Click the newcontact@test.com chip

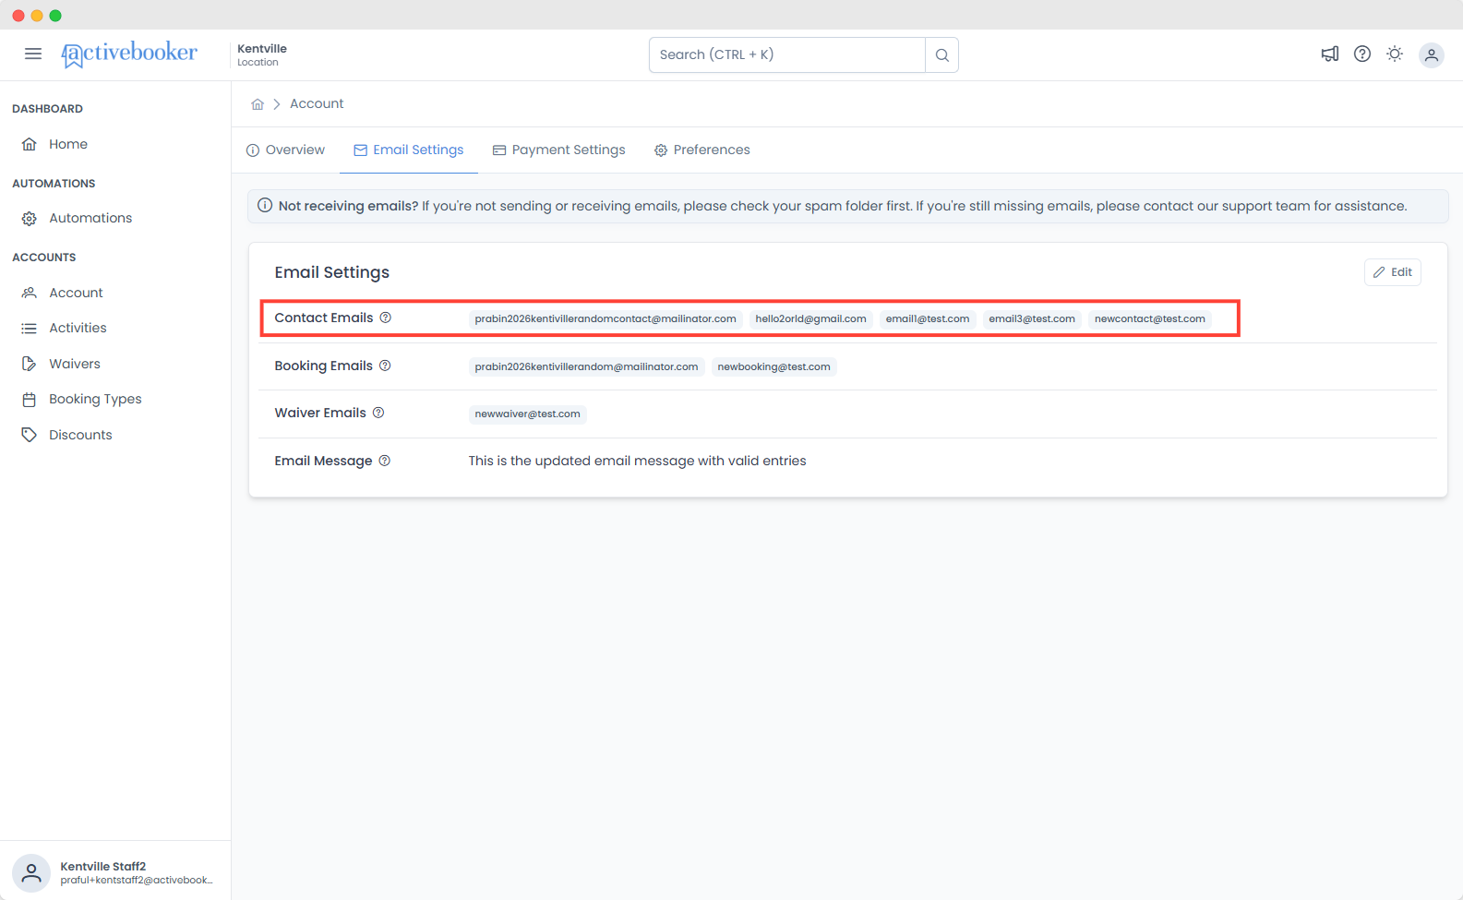(x=1150, y=318)
